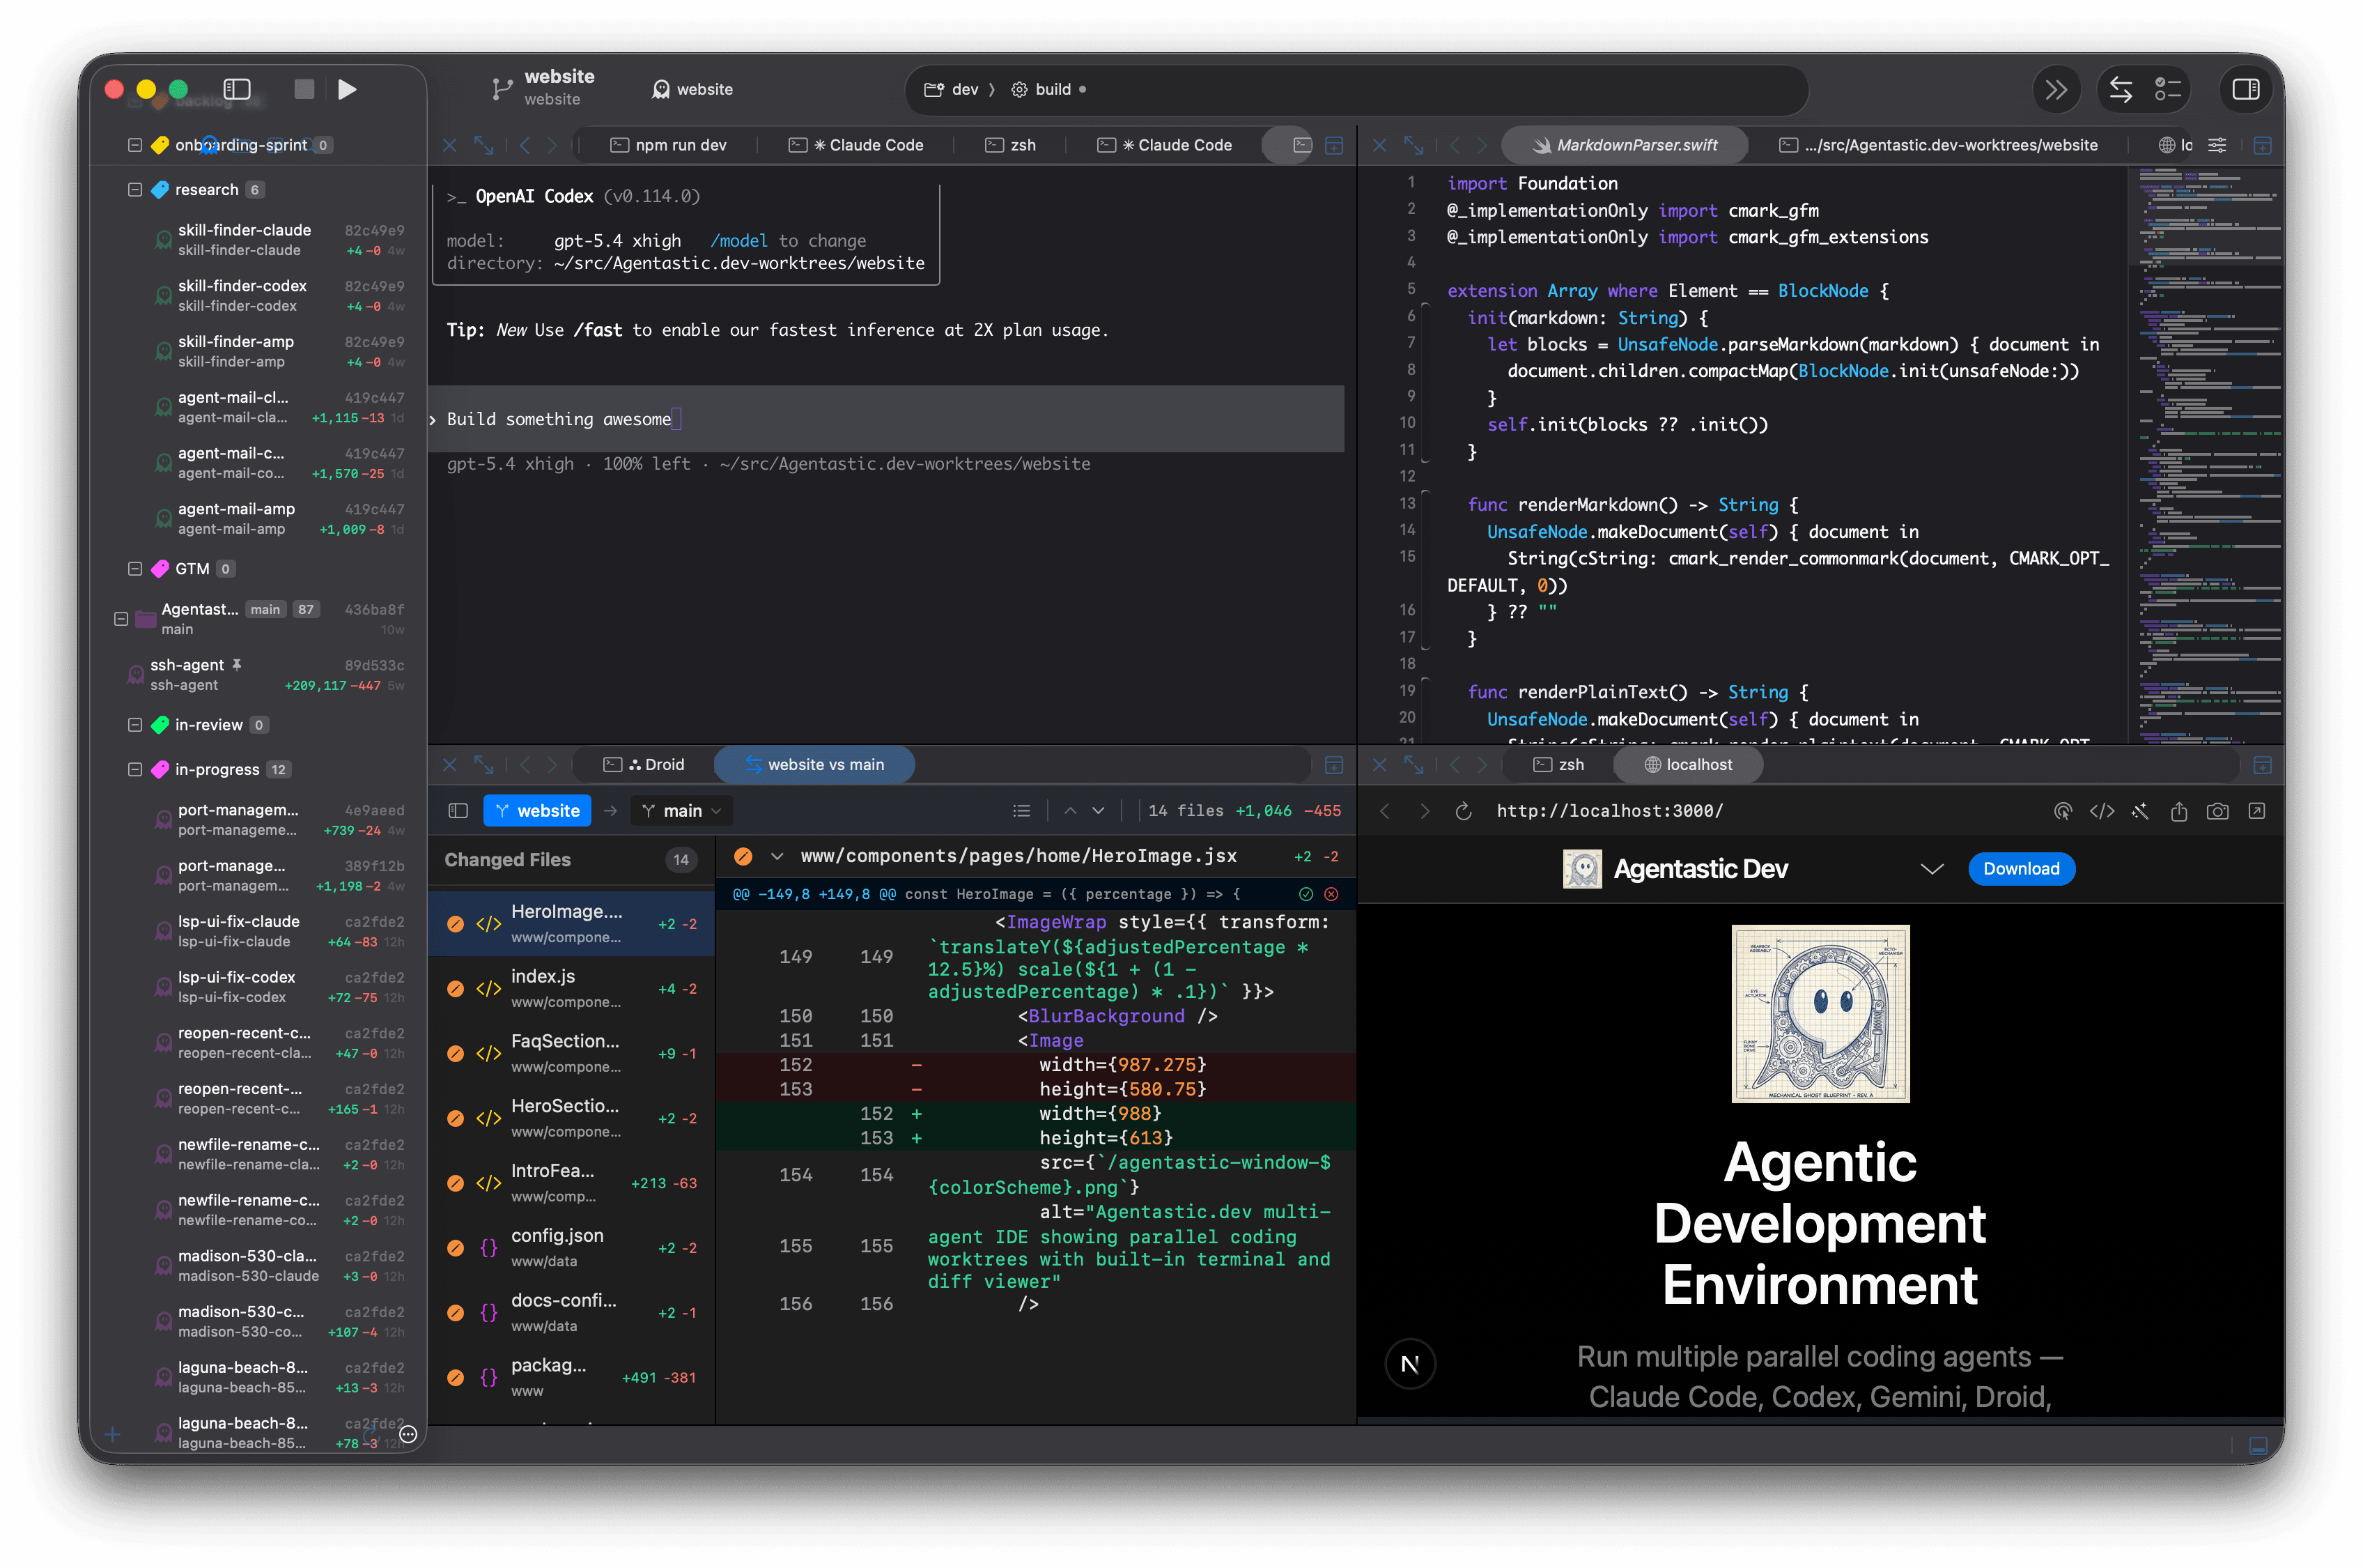Go back in the localhost browser
The width and height of the screenshot is (2363, 1568).
pos(1384,811)
